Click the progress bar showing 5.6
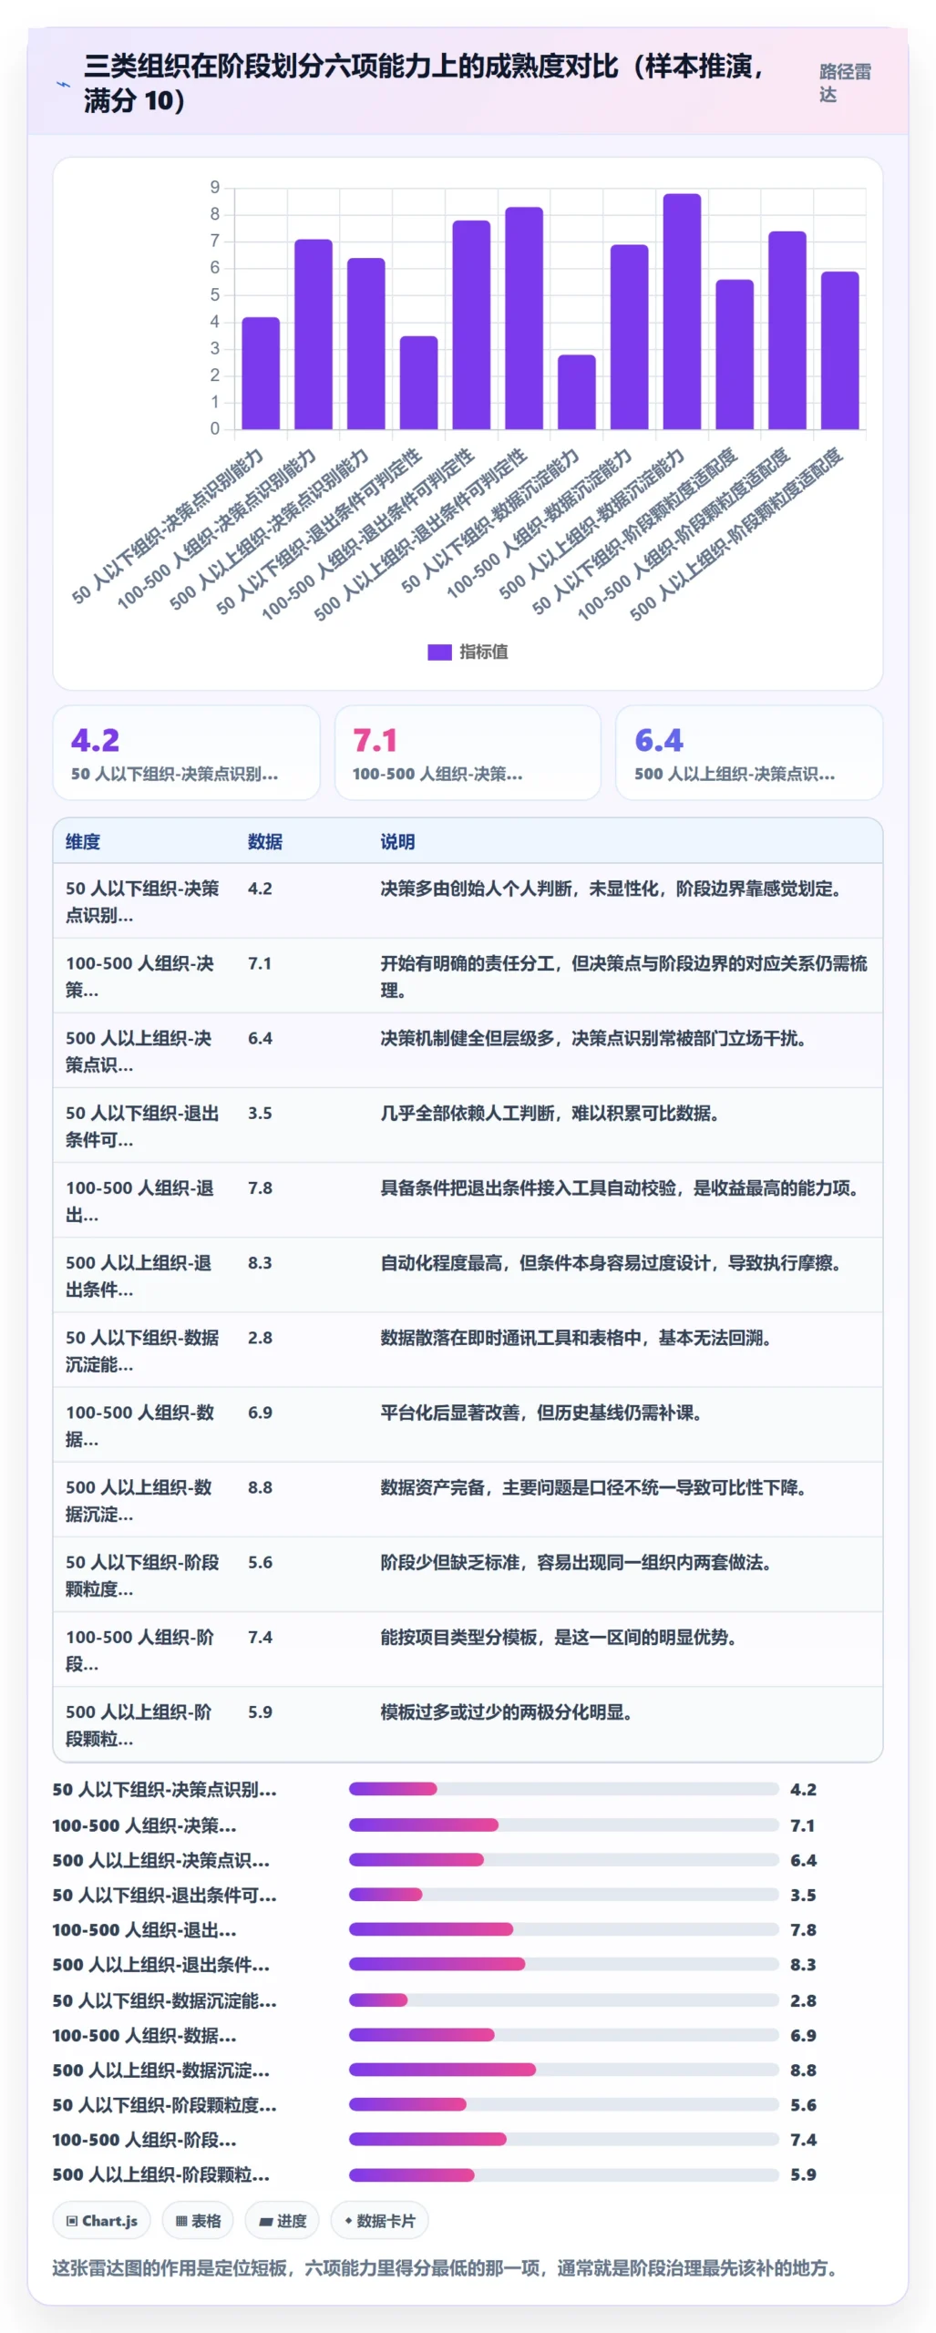The width and height of the screenshot is (936, 2333). tap(563, 2103)
